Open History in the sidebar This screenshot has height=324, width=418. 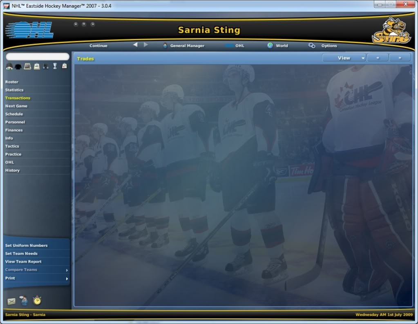[13, 170]
